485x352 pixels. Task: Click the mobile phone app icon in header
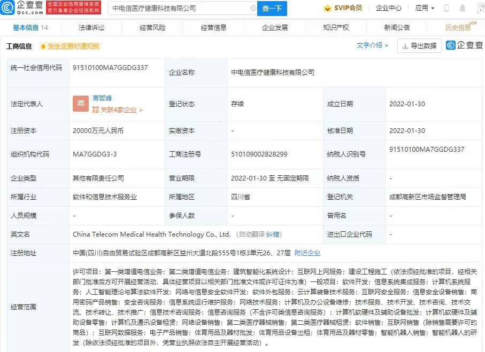coord(446,7)
